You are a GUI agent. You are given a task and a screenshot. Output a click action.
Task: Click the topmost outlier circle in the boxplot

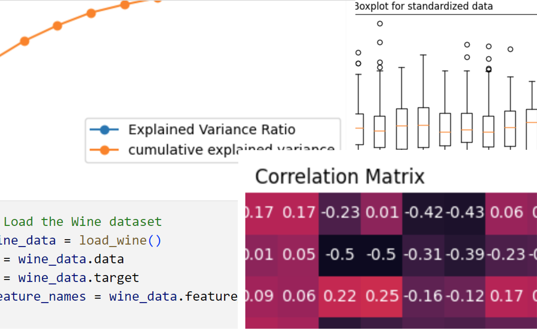click(x=380, y=24)
